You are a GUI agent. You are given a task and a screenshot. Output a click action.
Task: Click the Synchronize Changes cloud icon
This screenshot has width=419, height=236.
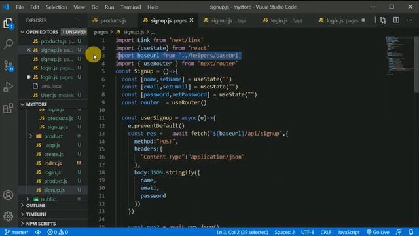point(38,232)
